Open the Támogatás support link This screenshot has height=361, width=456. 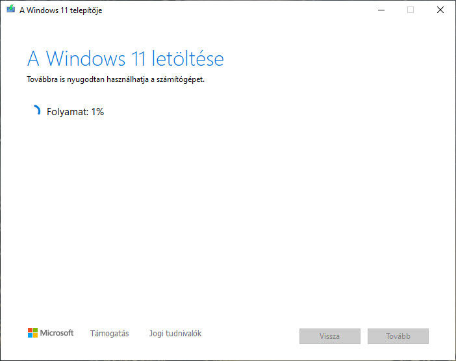click(109, 333)
